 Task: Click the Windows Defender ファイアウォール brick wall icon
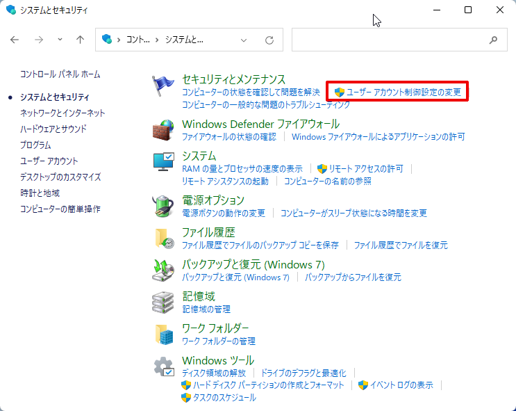tap(163, 130)
